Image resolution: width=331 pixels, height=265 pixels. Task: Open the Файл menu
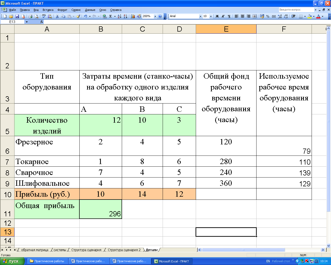12,10
